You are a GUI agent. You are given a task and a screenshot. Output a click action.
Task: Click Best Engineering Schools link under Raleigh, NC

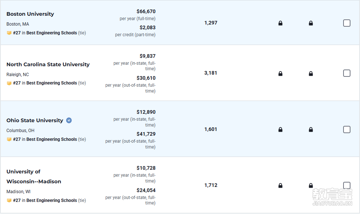52,83
